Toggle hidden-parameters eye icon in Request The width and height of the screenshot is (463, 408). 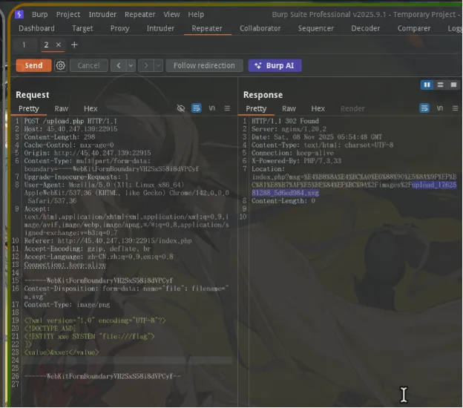pyautogui.click(x=181, y=108)
